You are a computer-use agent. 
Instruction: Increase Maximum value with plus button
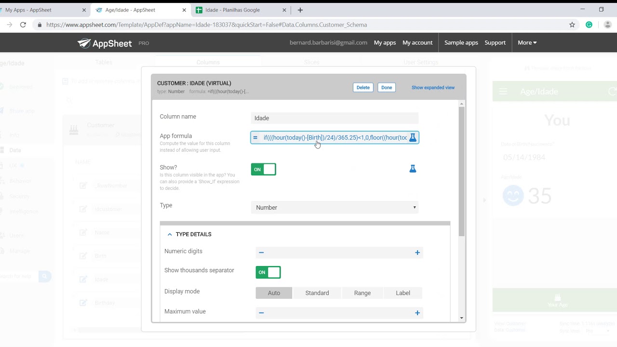click(x=417, y=313)
